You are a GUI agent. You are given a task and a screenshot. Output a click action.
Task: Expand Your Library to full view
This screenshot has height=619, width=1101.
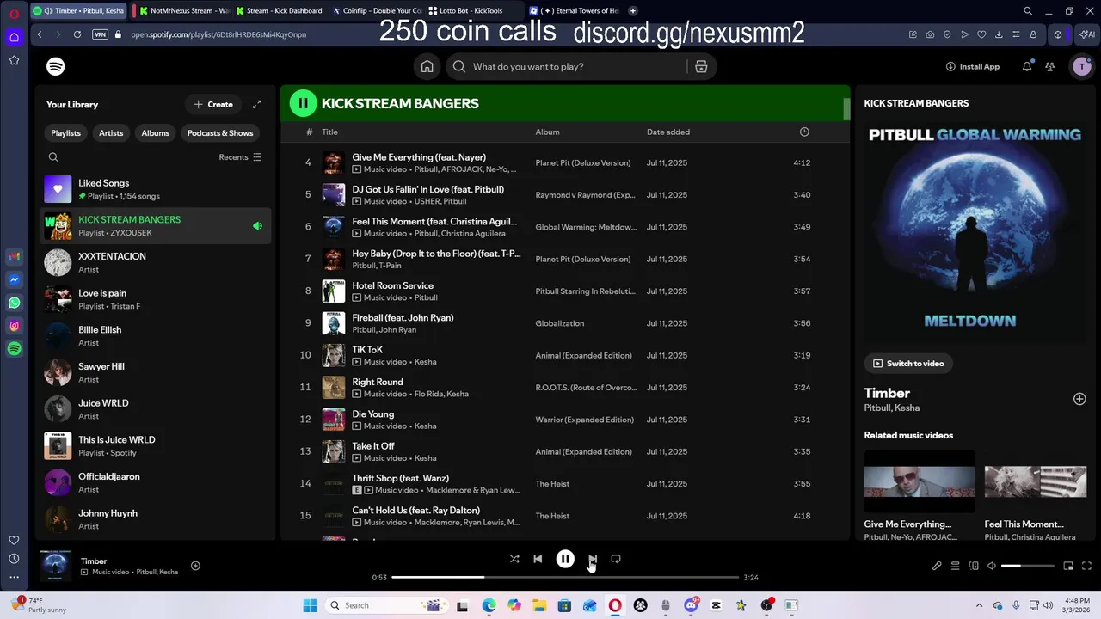[256, 104]
